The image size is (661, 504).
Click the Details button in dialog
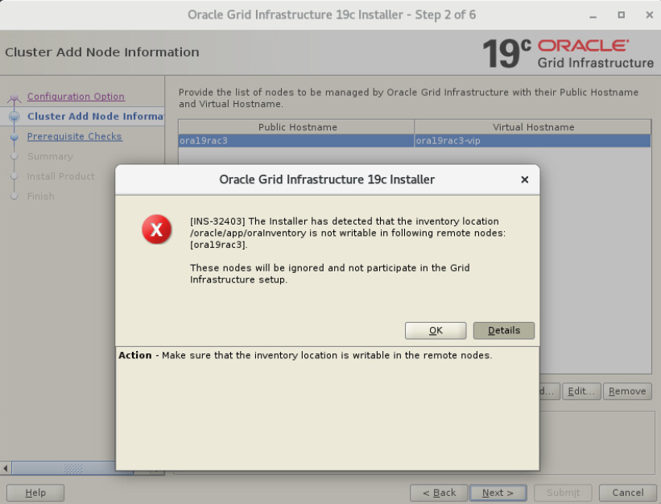(504, 330)
